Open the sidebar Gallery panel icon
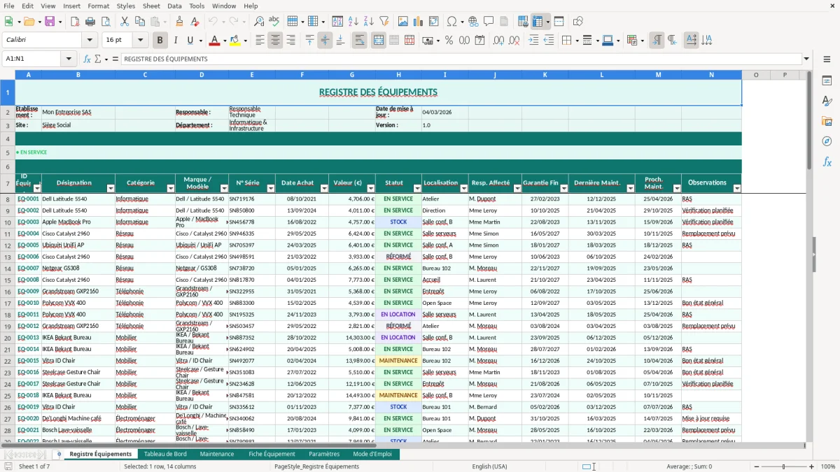Viewport: 840px width, 472px height. (827, 122)
